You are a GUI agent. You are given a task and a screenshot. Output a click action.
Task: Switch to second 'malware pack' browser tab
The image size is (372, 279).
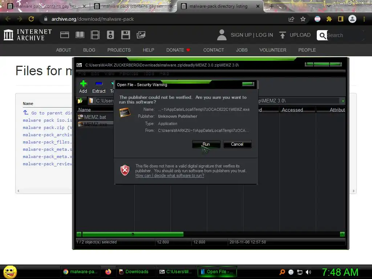(133, 7)
